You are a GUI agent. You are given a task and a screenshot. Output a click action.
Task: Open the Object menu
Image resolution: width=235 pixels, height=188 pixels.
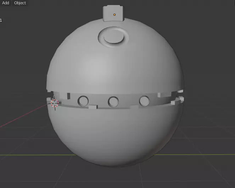(20, 3)
